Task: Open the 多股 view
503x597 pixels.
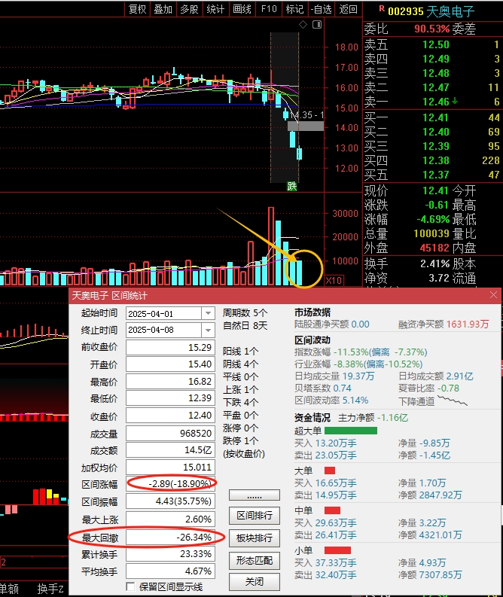Action: point(189,9)
